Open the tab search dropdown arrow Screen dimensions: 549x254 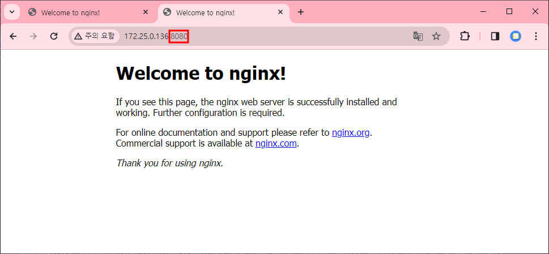(x=12, y=12)
